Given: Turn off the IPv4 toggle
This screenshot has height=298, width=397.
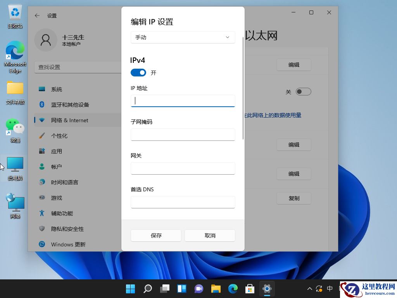Looking at the screenshot, I should (138, 73).
